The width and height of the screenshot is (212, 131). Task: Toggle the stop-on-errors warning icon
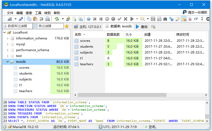pyautogui.click(x=184, y=19)
